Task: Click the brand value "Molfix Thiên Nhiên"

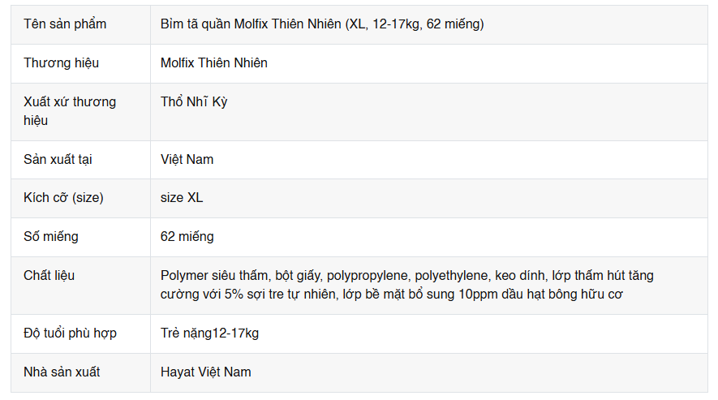Action: (x=214, y=63)
